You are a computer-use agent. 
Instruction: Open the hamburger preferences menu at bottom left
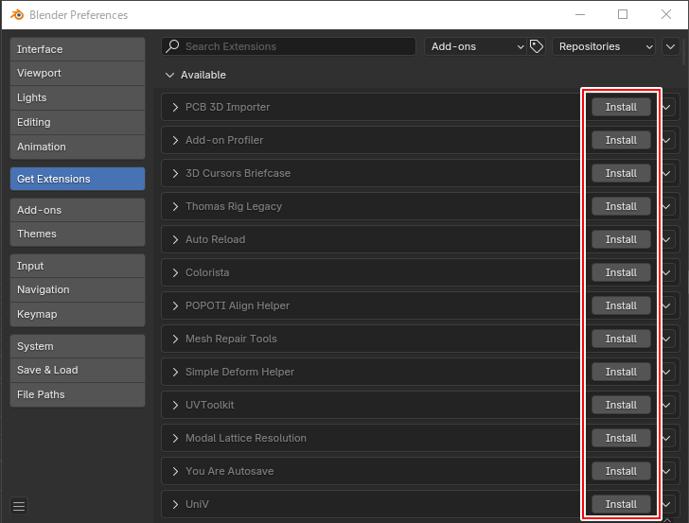[x=19, y=505]
